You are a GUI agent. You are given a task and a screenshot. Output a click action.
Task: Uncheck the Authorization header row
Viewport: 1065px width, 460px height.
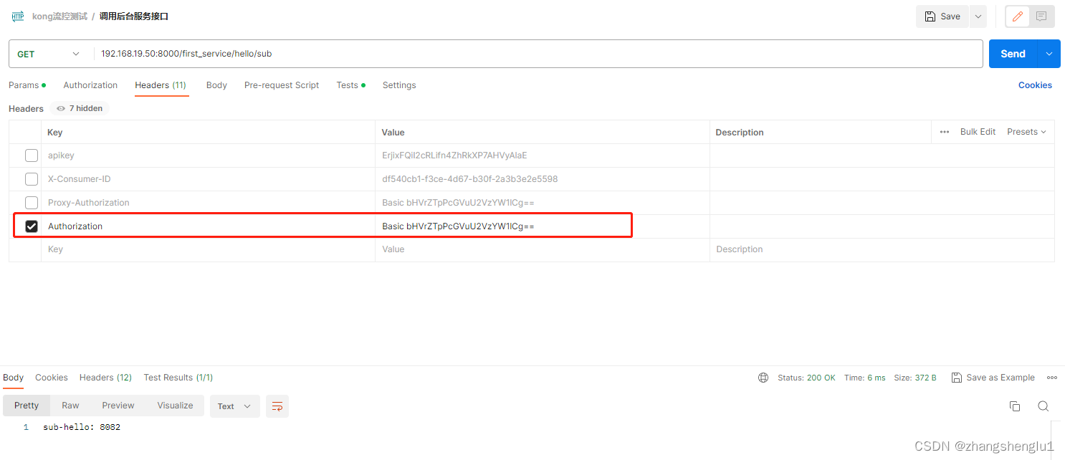tap(32, 226)
